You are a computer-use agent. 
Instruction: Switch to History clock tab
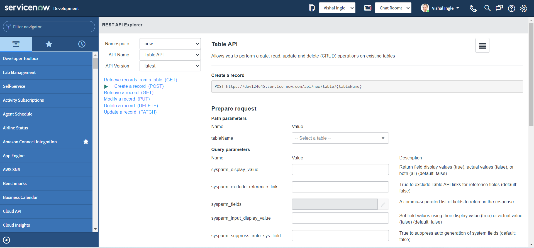click(x=82, y=44)
